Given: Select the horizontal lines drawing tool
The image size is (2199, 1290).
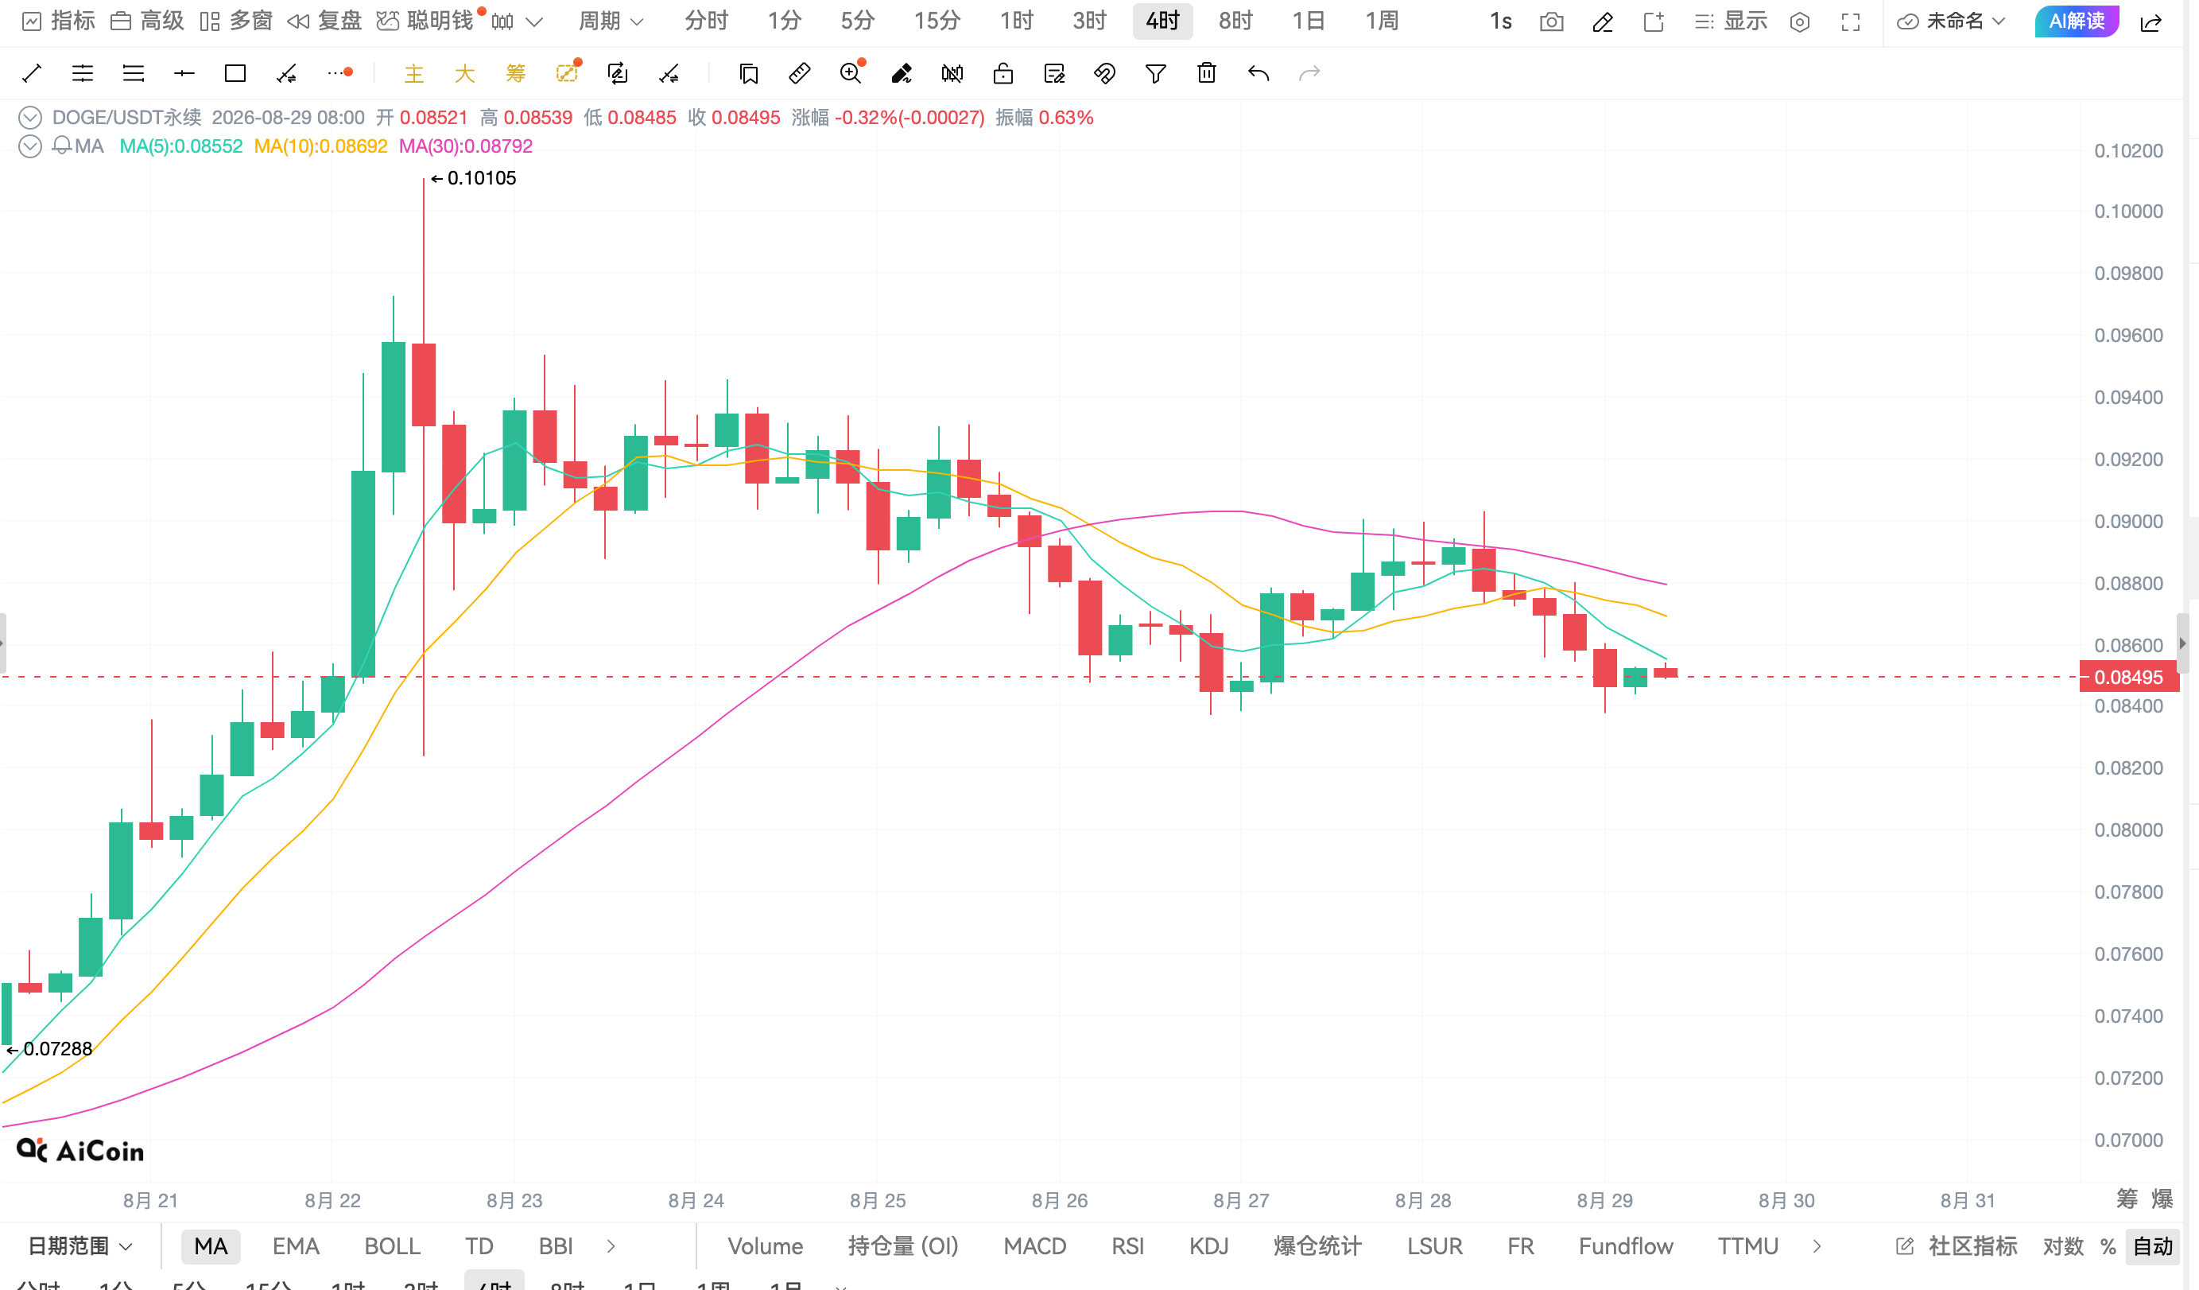Looking at the screenshot, I should 134,73.
